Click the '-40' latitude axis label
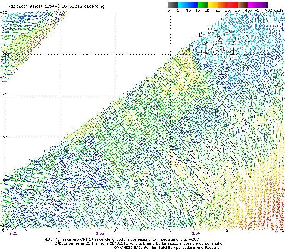The image size is (285, 250). coord(4,225)
